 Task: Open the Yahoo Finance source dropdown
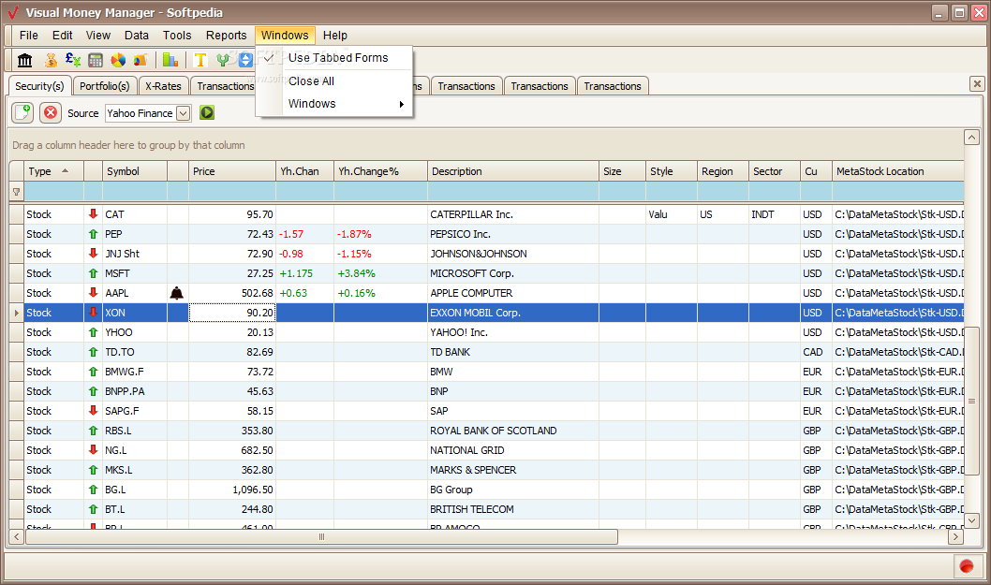[x=183, y=113]
